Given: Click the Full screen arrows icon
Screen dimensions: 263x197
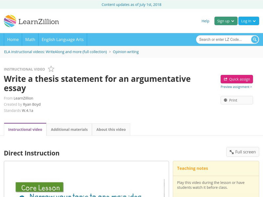Looking at the screenshot, I should [x=231, y=152].
